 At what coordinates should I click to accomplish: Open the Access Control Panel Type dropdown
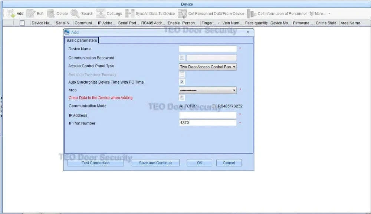tap(208, 67)
